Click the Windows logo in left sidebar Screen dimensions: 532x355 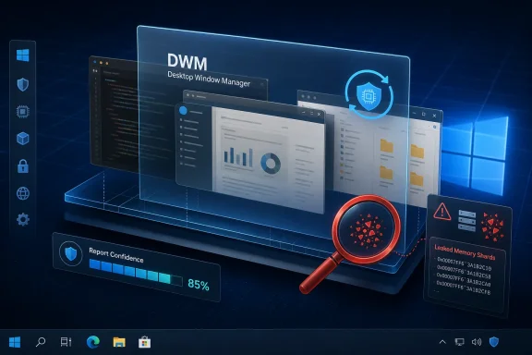(23, 55)
